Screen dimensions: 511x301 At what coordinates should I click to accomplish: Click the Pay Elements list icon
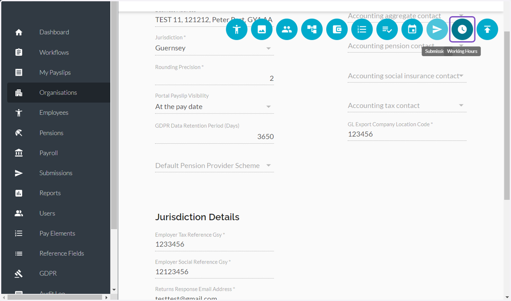19,233
